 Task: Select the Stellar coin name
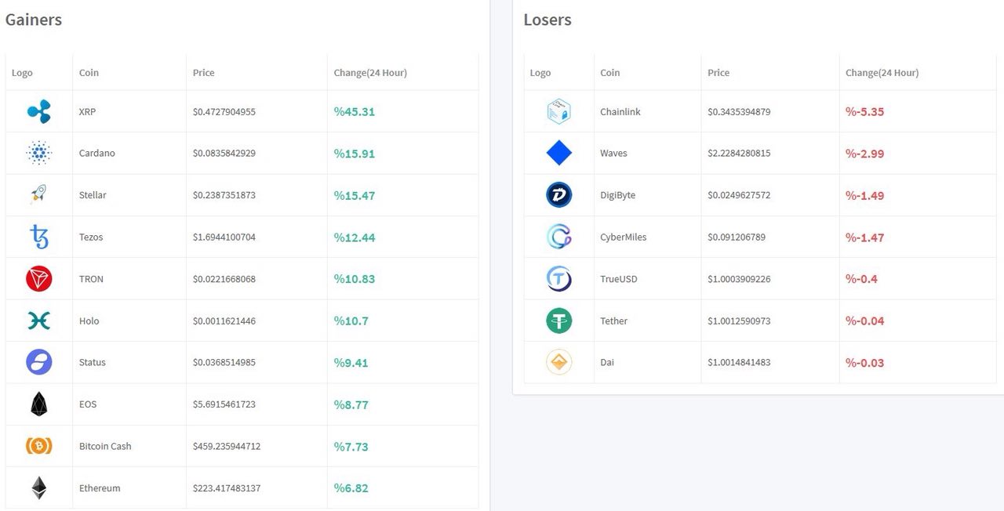[x=93, y=195]
